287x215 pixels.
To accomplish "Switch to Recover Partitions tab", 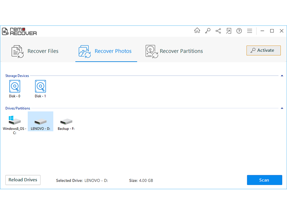I will click(174, 51).
